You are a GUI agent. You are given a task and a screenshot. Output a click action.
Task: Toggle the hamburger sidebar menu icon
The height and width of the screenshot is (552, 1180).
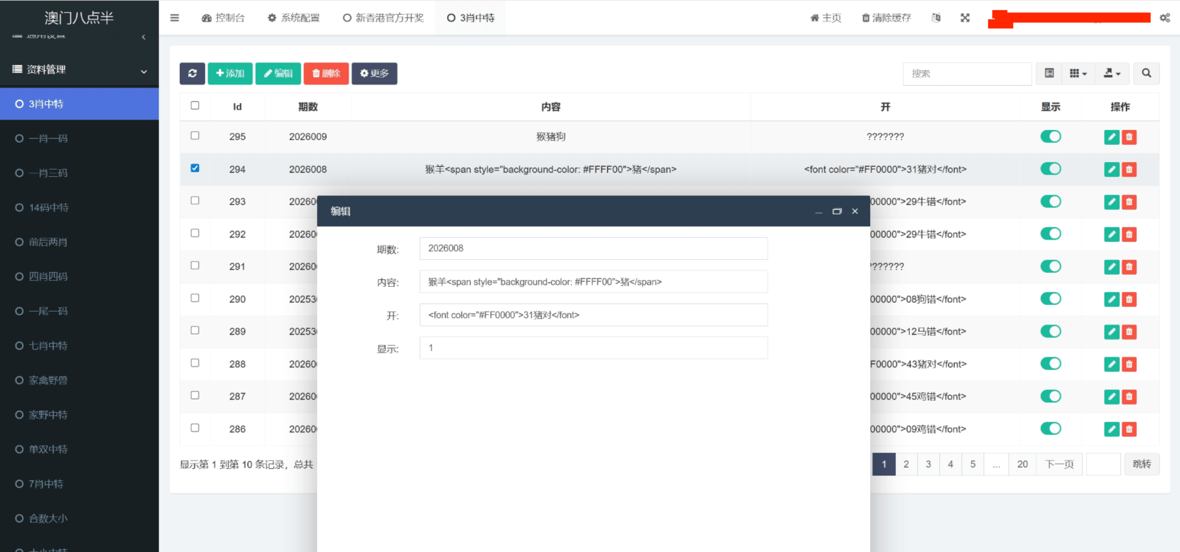point(174,17)
